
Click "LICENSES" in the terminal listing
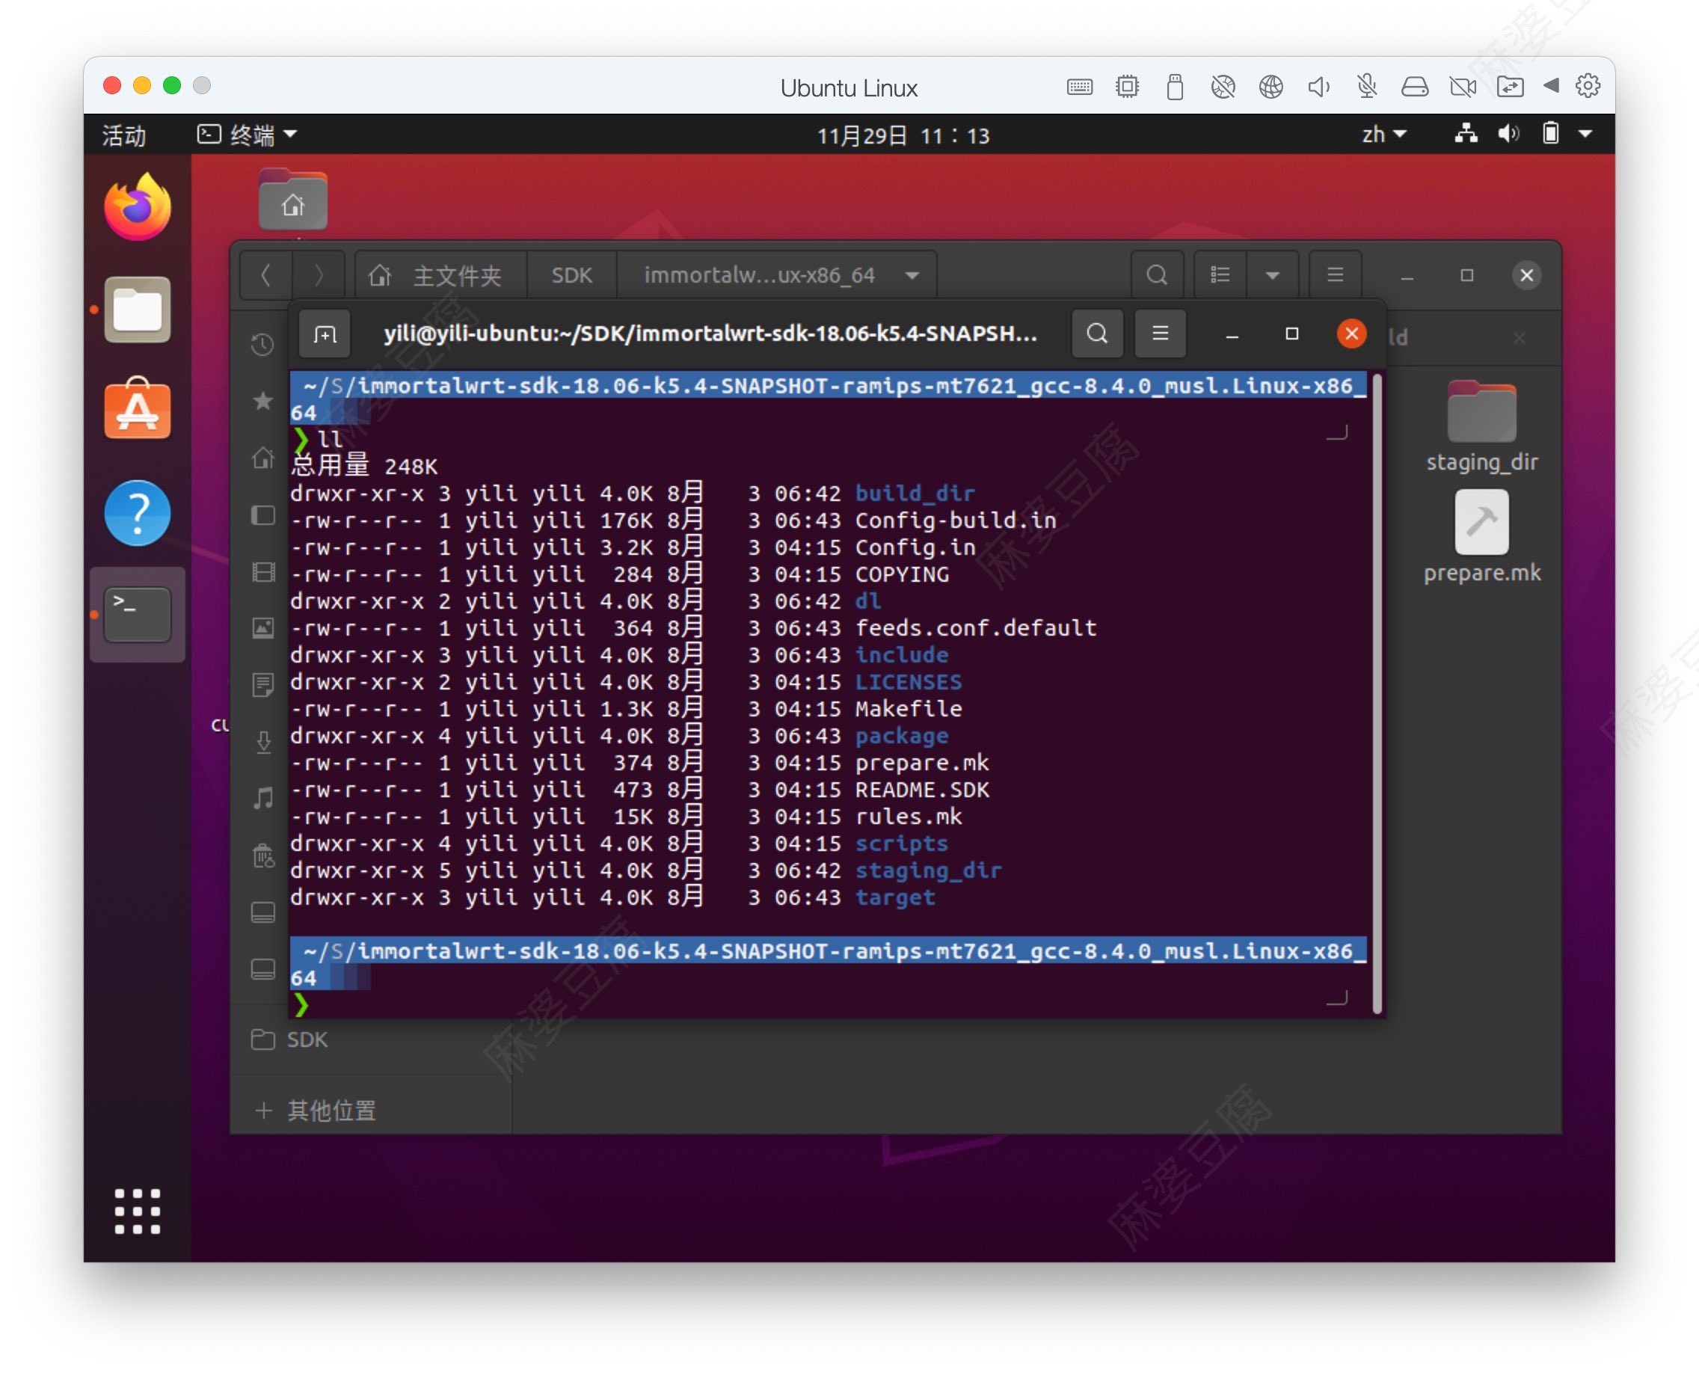coord(908,682)
